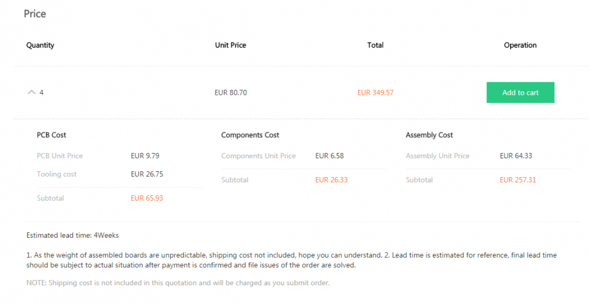Click the assembly subtotal EUR 257.31
The width and height of the screenshot is (589, 303).
(x=518, y=180)
